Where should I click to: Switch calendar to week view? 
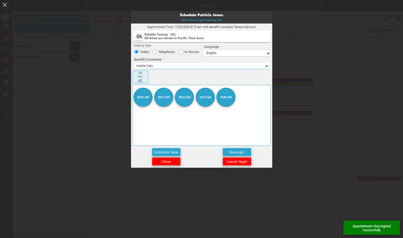(387, 30)
